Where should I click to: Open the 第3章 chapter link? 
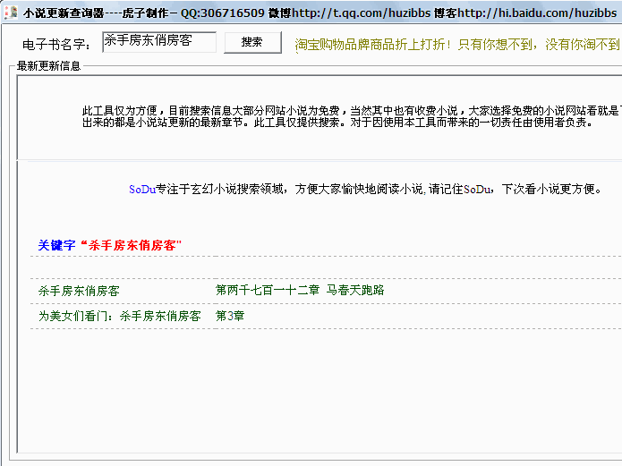[230, 316]
